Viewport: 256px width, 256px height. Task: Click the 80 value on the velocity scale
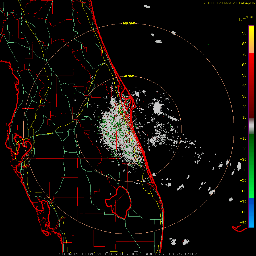[244, 44]
